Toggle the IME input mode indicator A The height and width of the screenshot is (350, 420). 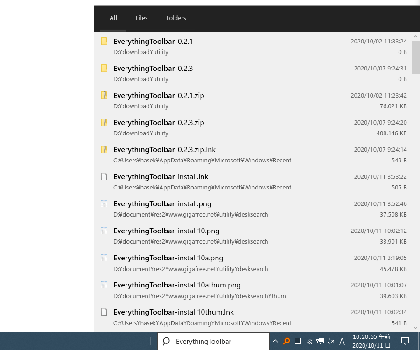coord(342,341)
